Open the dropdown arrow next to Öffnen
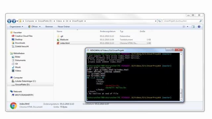212x119 pixels. [40, 27]
